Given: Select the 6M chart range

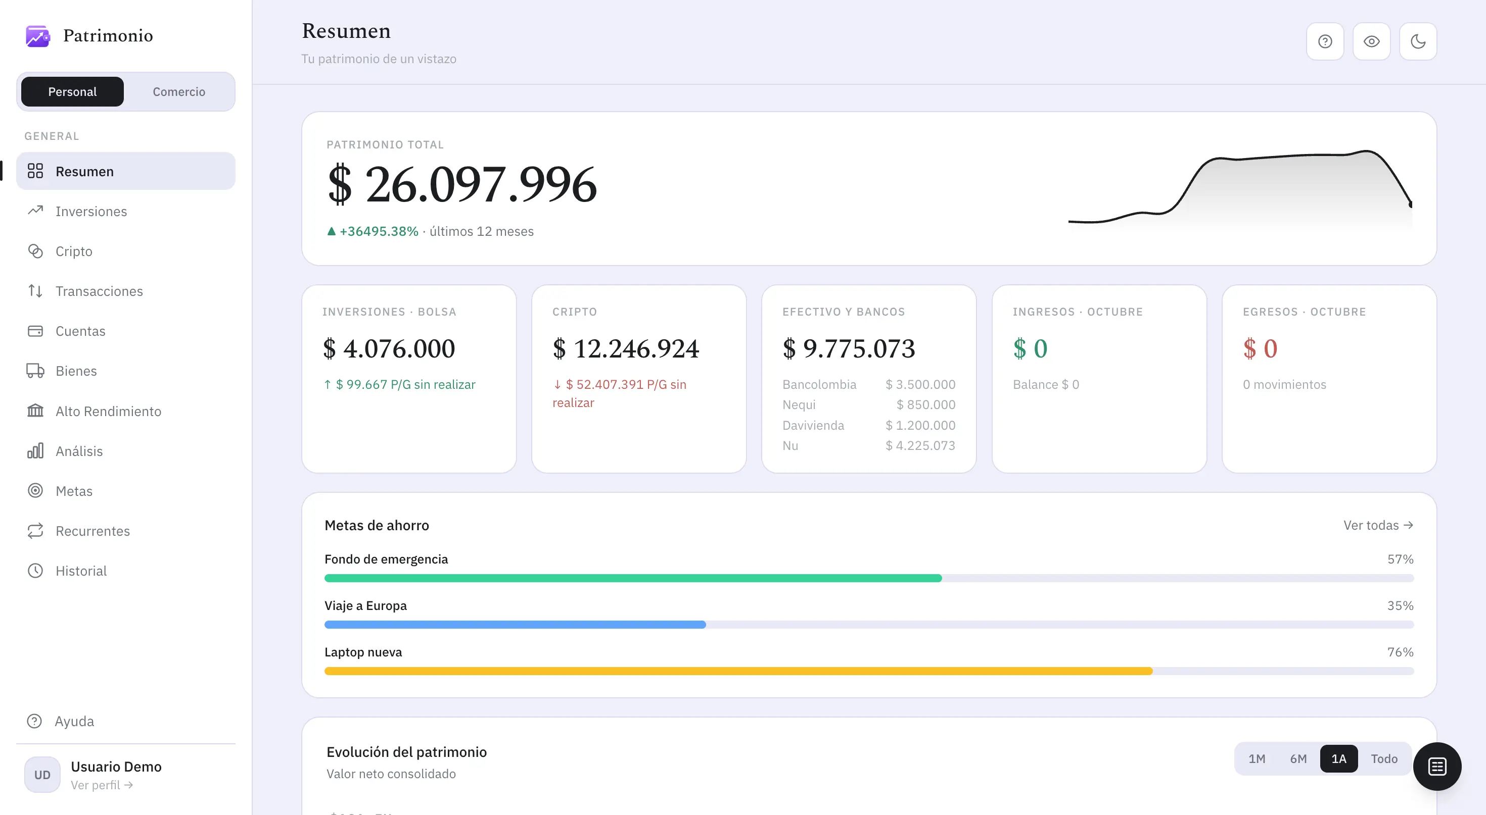Looking at the screenshot, I should (x=1298, y=758).
